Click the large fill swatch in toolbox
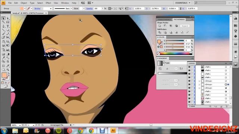 (4, 75)
